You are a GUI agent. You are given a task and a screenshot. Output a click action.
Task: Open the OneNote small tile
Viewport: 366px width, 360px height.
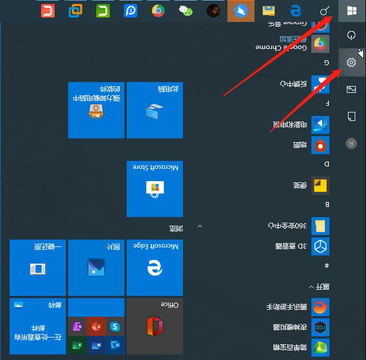click(77, 326)
